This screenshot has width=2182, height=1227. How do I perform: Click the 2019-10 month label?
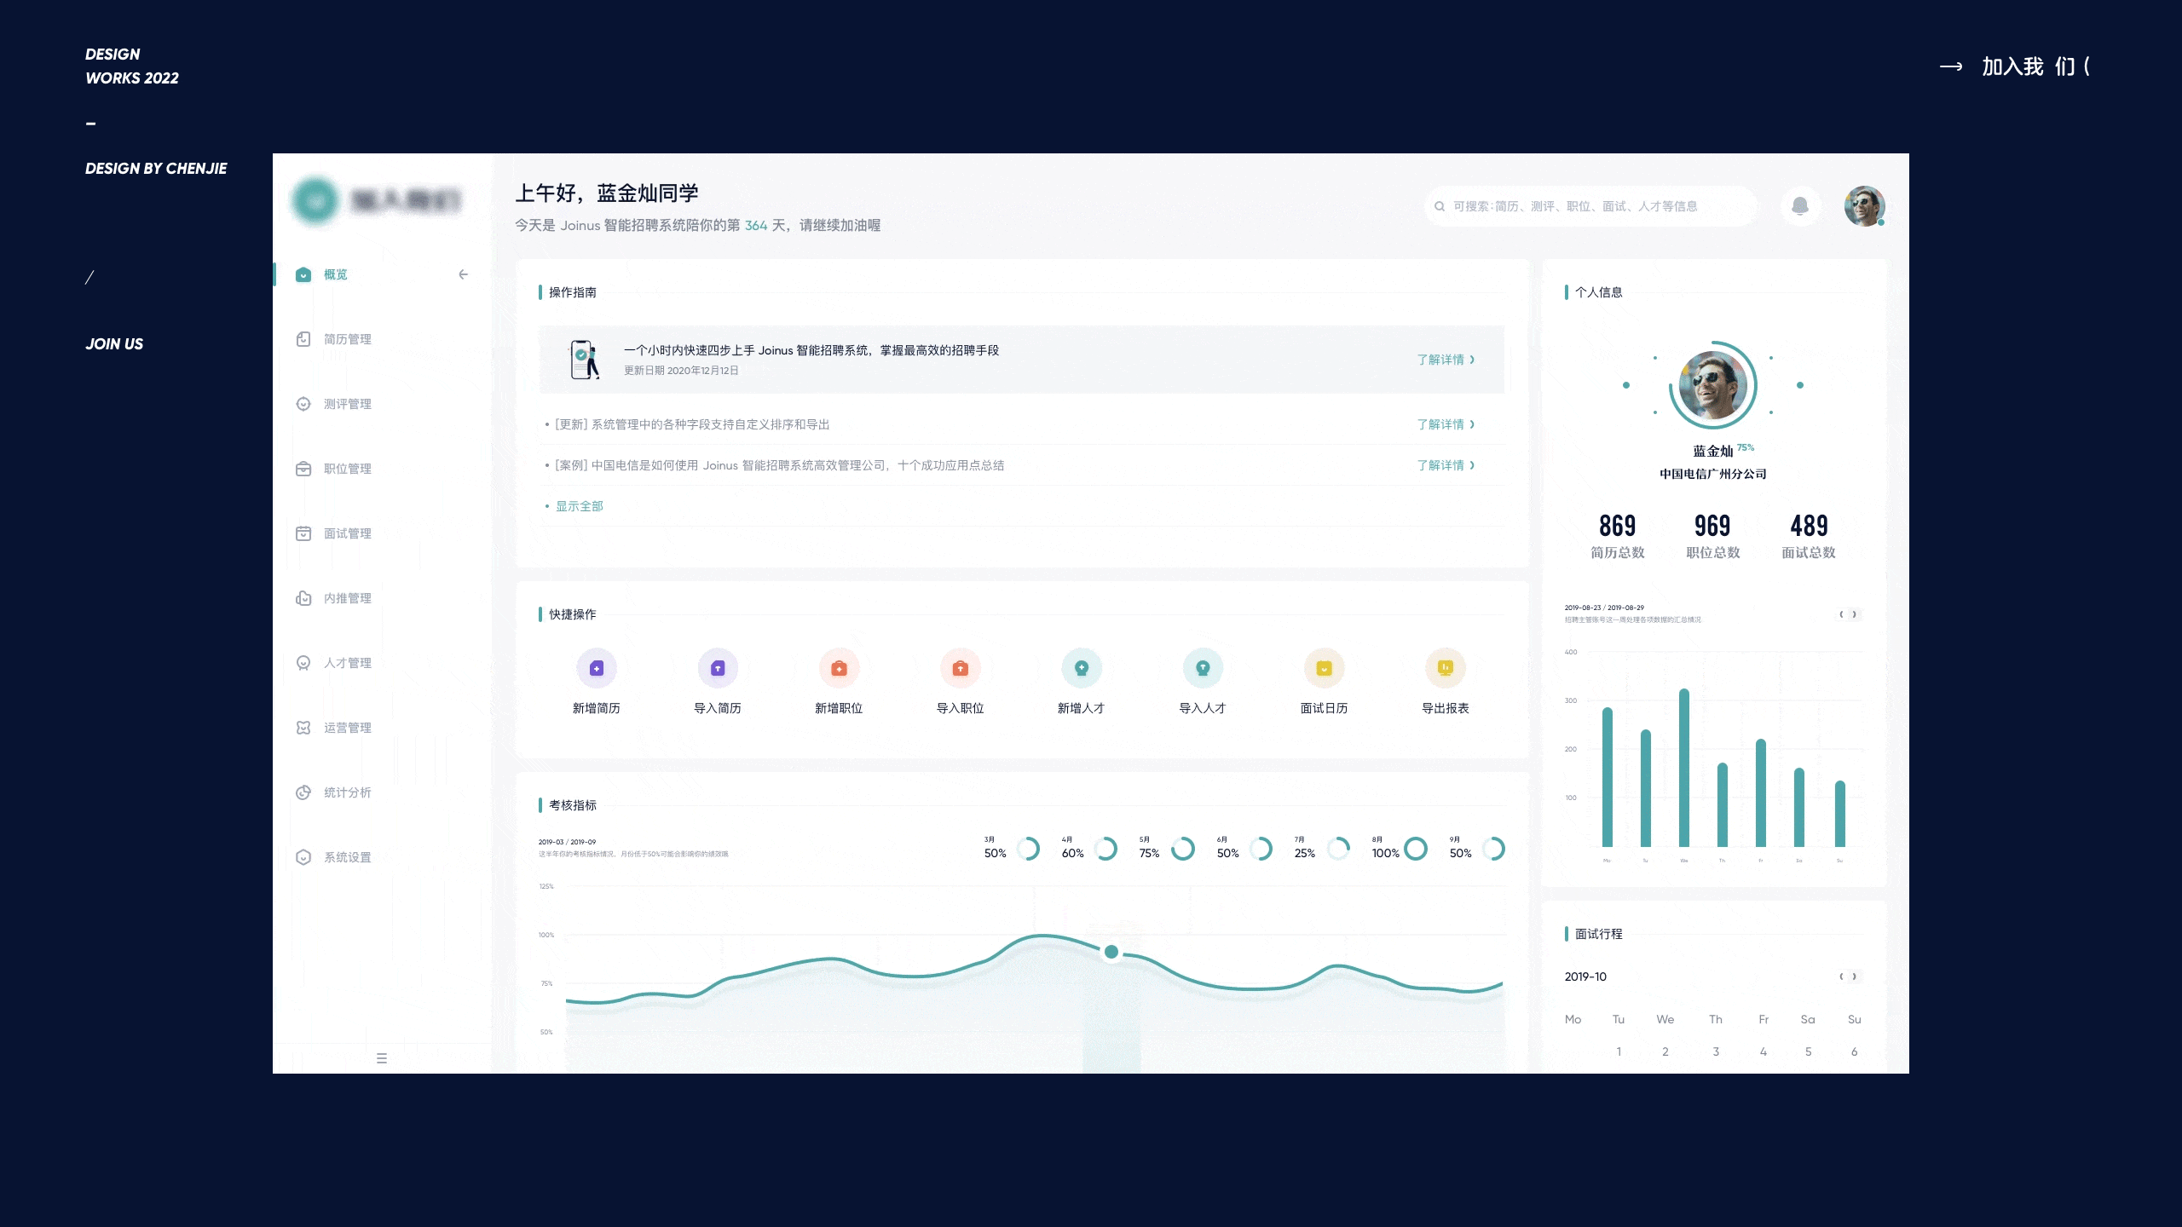point(1585,976)
